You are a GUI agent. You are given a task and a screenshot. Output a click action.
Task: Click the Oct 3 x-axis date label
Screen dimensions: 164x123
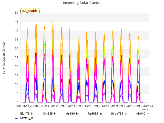[x=63, y=106]
